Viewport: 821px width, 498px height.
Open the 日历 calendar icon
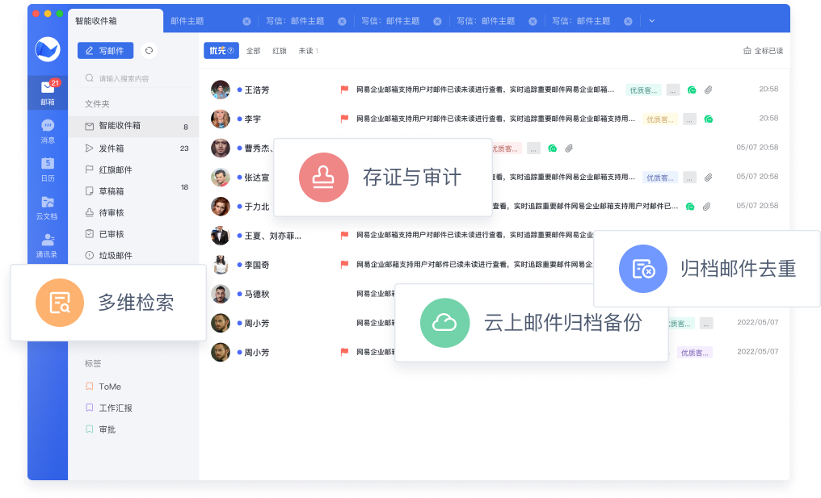click(48, 167)
